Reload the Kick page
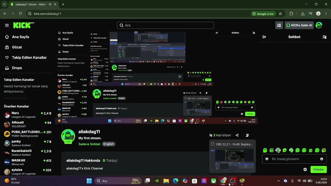331x186 pixels. click(x=20, y=14)
